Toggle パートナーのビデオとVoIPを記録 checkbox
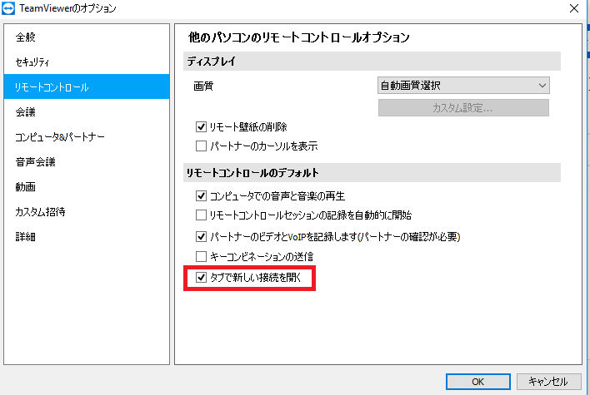 coord(202,236)
